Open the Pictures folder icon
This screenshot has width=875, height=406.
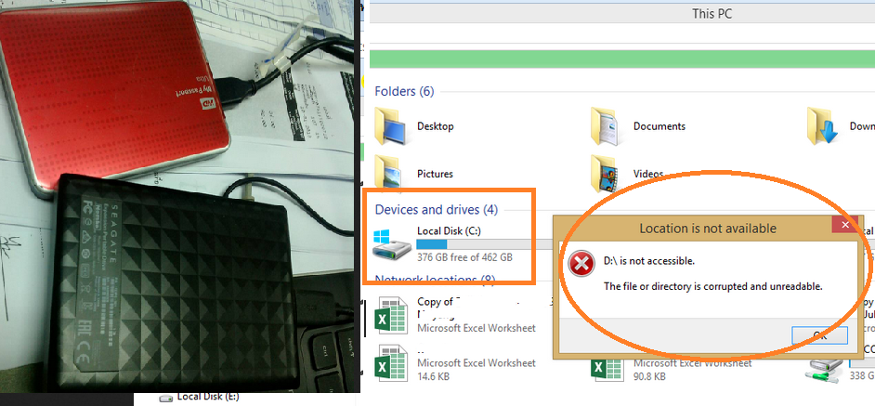pos(391,173)
